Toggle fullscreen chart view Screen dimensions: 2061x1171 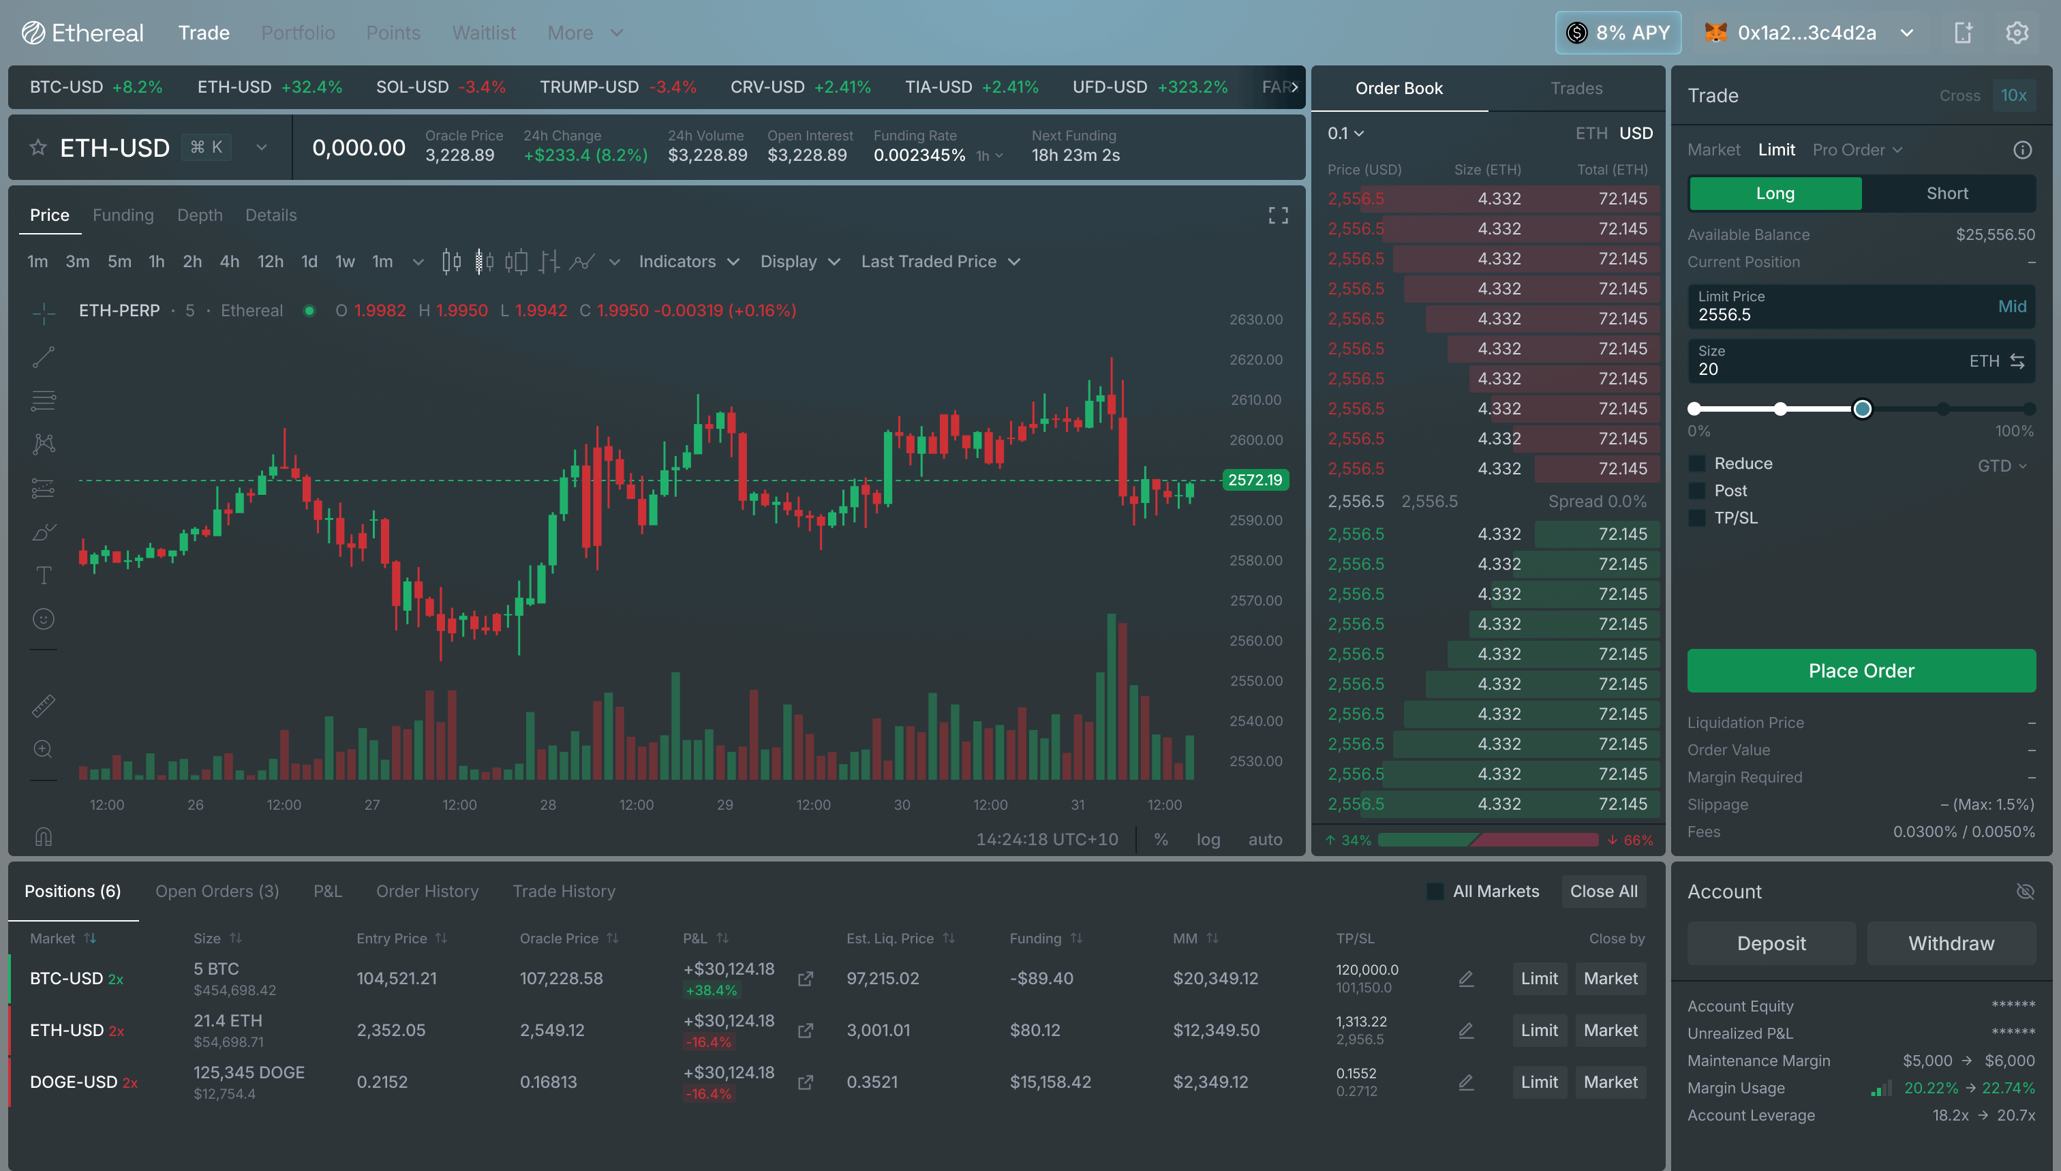tap(1278, 215)
